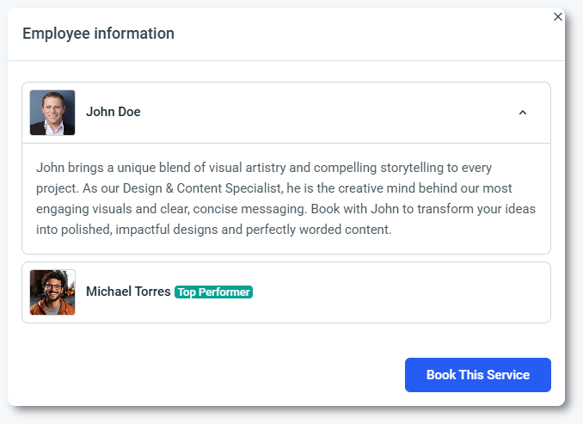
Task: Collapse John Doe's details with chevron
Action: 522,113
